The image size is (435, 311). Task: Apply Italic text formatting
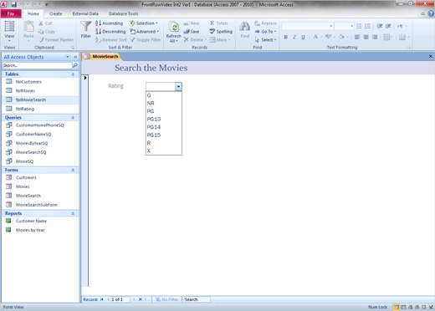pos(294,37)
